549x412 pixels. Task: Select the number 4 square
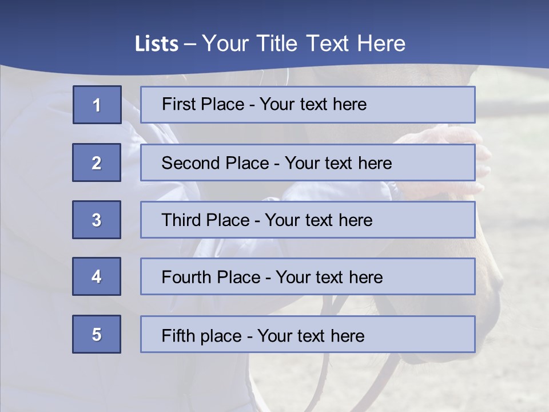97,276
